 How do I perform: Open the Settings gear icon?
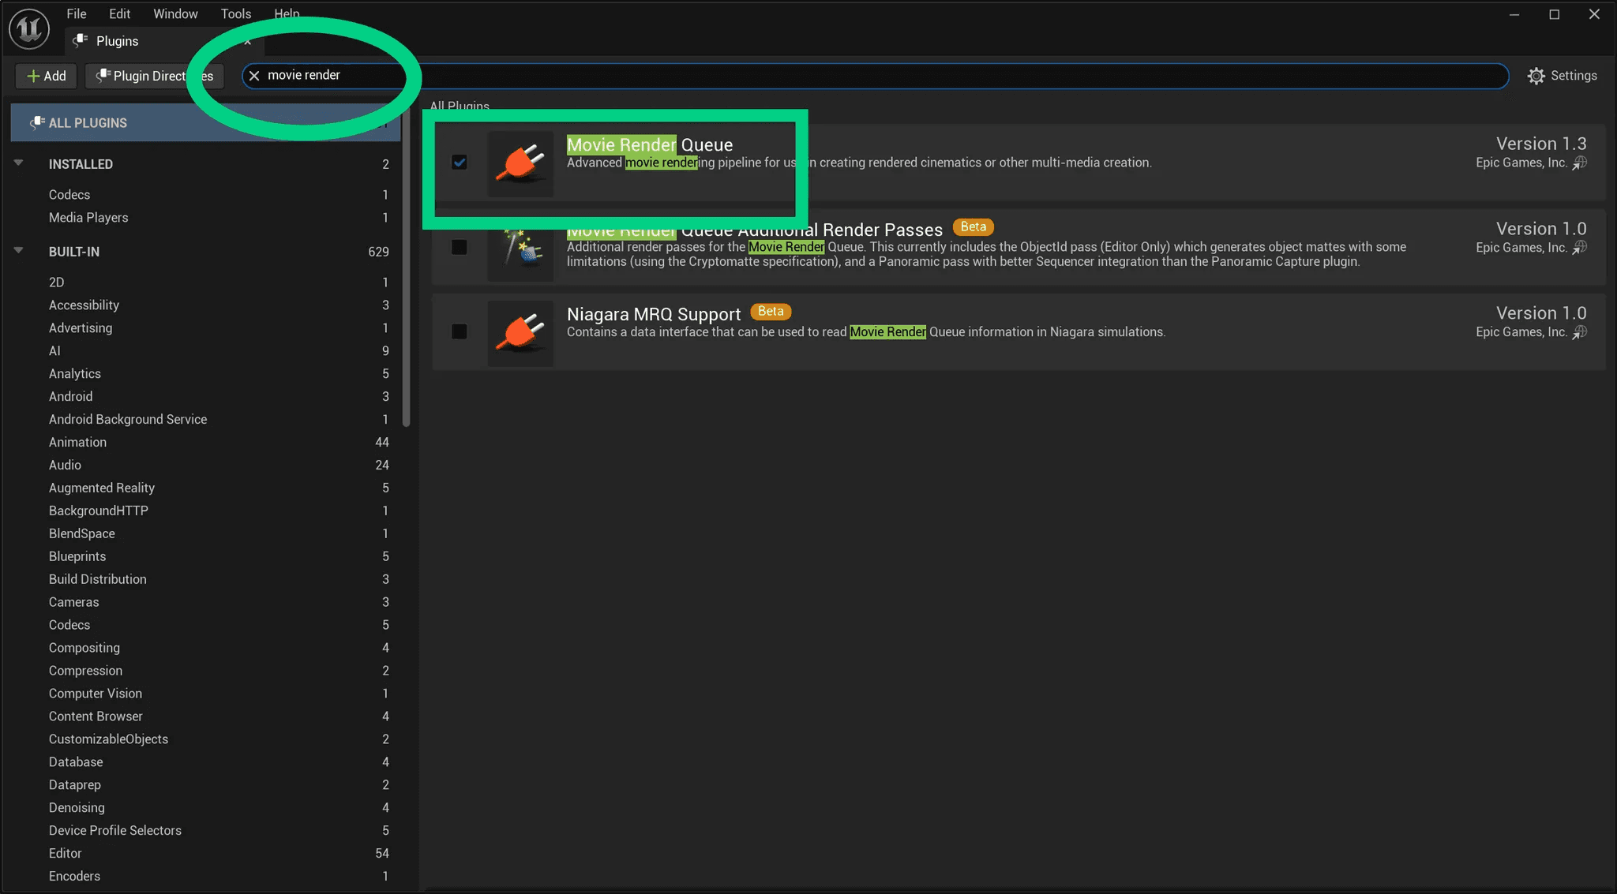pyautogui.click(x=1536, y=76)
